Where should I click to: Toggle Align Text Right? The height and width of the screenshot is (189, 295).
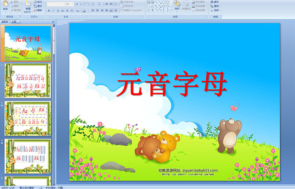point(102,11)
